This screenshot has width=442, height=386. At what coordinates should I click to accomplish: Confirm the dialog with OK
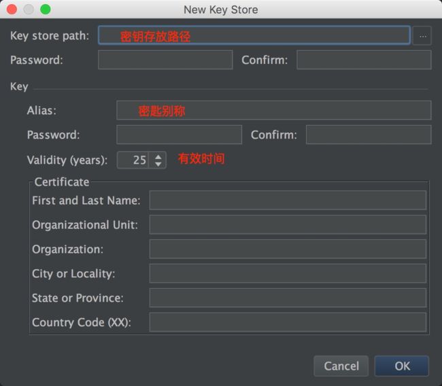(402, 366)
